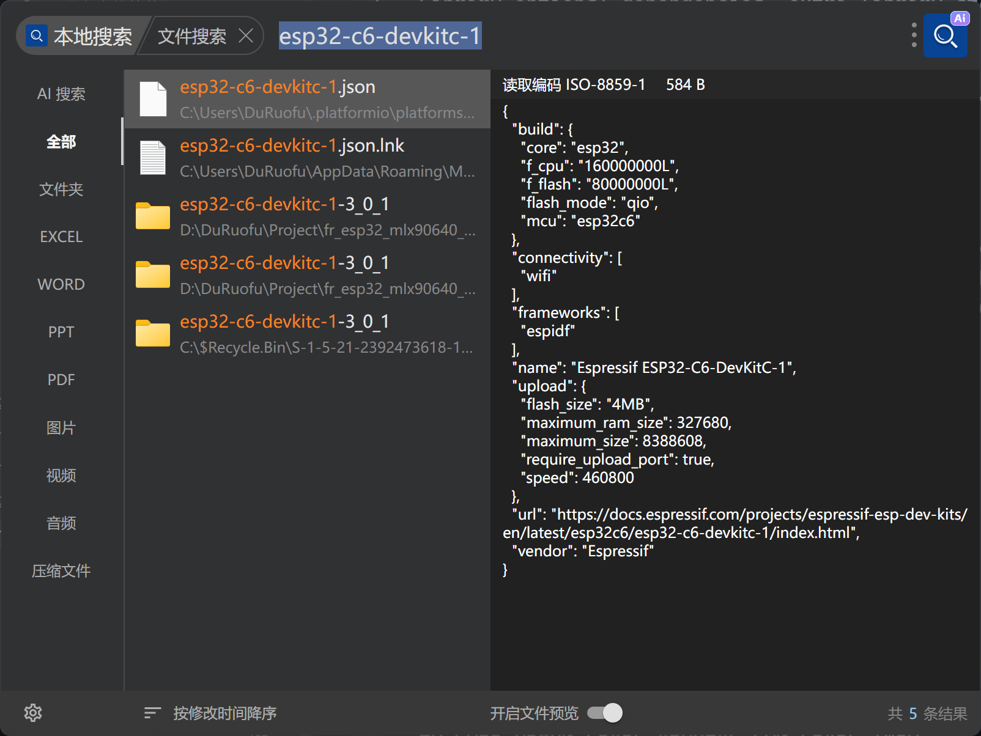Show only EXCEL files
The height and width of the screenshot is (736, 981).
coord(61,237)
